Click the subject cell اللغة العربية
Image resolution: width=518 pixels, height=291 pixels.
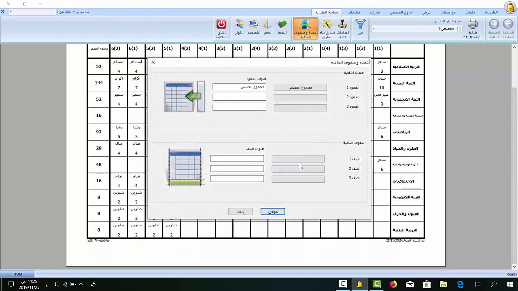408,83
